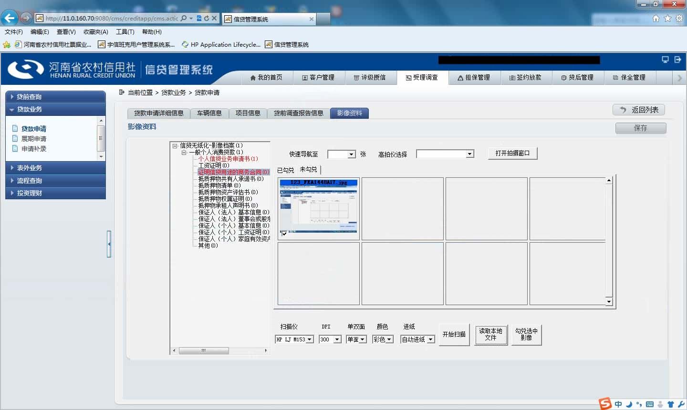Open the 展期申请 sidebar link
The height and width of the screenshot is (410, 687).
(x=34, y=139)
